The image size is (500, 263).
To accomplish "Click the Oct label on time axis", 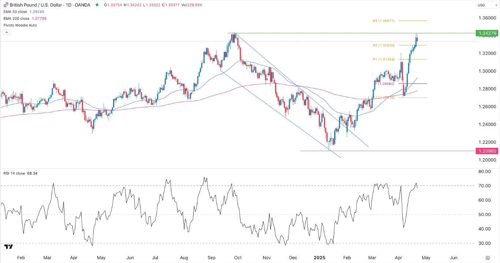I will point(238,258).
